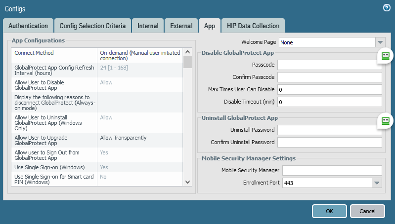
Task: Click password manager icon in Disable GlobalProtect App section
Action: point(385,56)
